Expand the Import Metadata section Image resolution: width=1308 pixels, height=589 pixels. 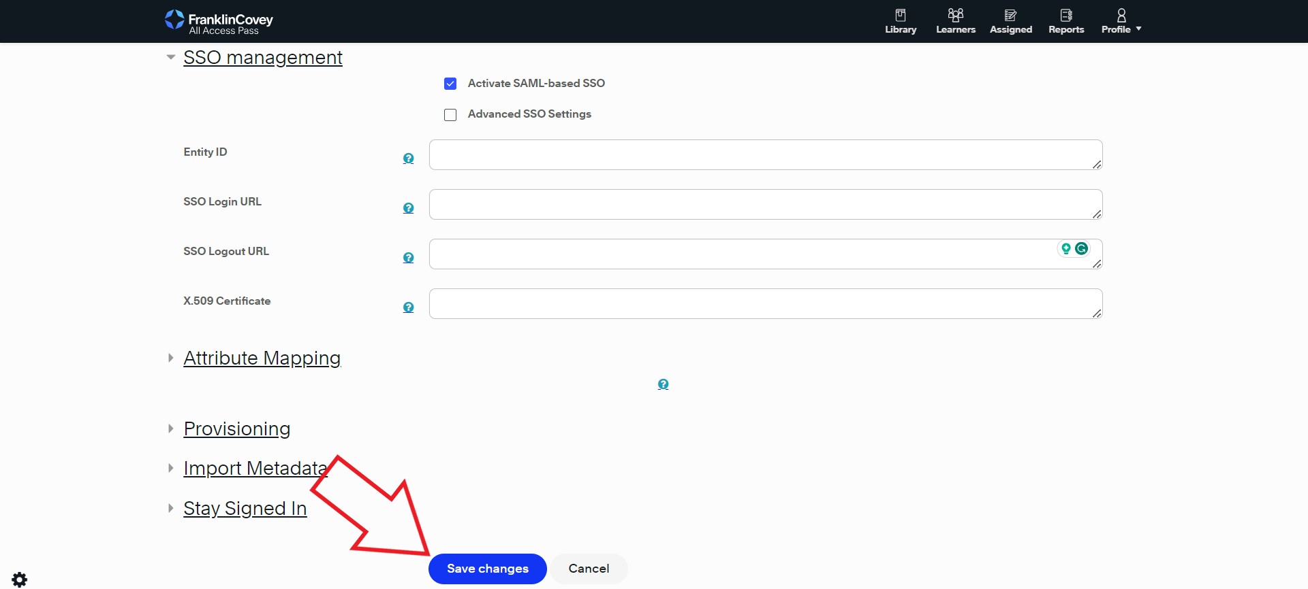click(x=255, y=469)
